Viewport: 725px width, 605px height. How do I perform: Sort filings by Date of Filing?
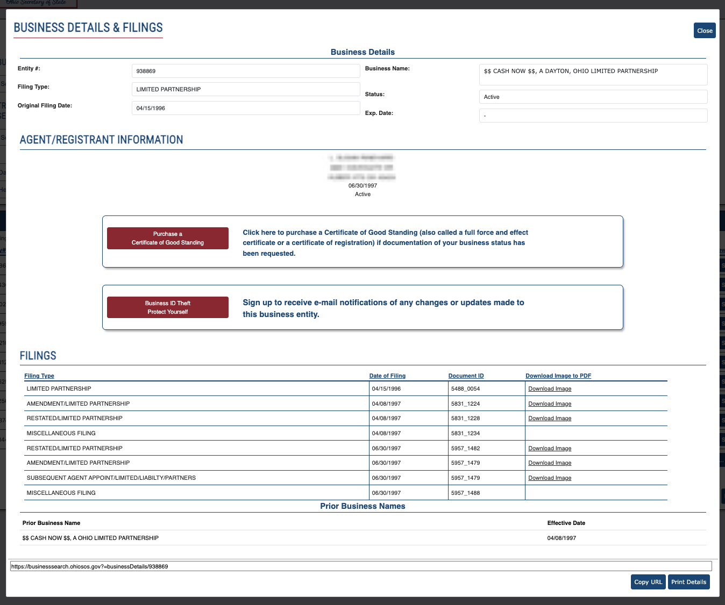pos(387,376)
